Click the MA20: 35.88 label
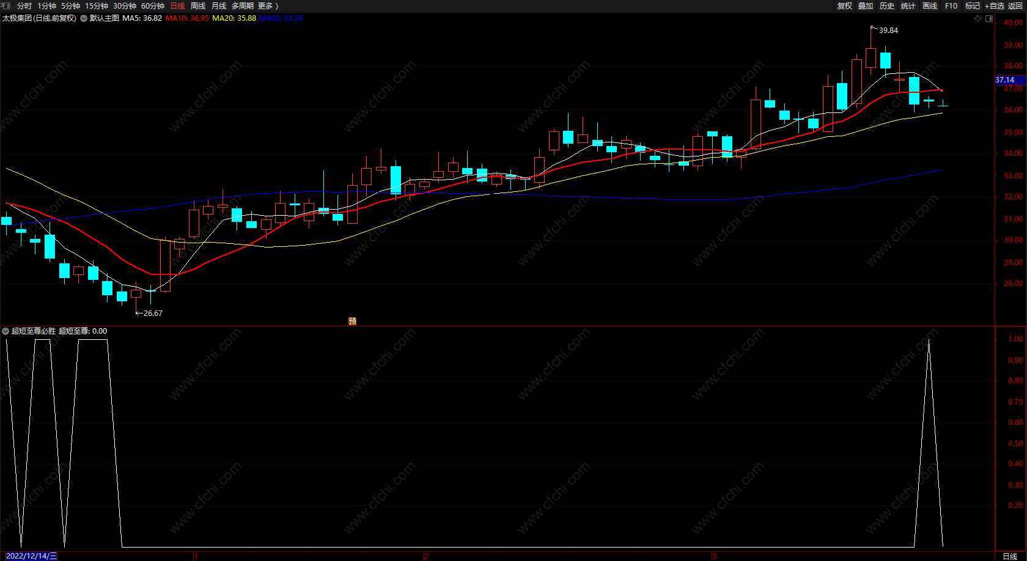 click(234, 18)
